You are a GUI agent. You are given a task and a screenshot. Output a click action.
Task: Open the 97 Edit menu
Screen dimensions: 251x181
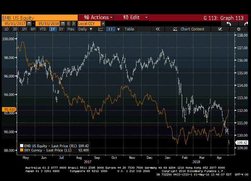pyautogui.click(x=131, y=17)
